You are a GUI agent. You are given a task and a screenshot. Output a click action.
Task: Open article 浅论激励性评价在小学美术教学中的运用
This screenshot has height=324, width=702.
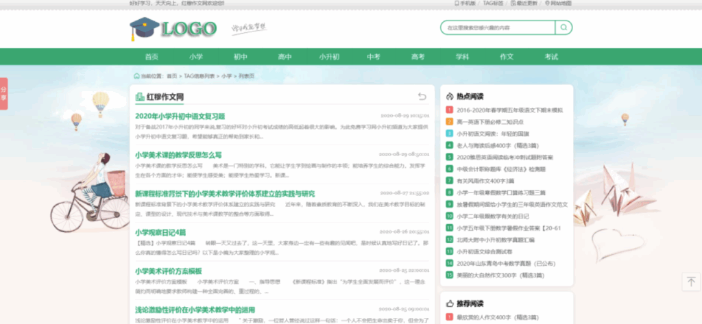(x=195, y=310)
